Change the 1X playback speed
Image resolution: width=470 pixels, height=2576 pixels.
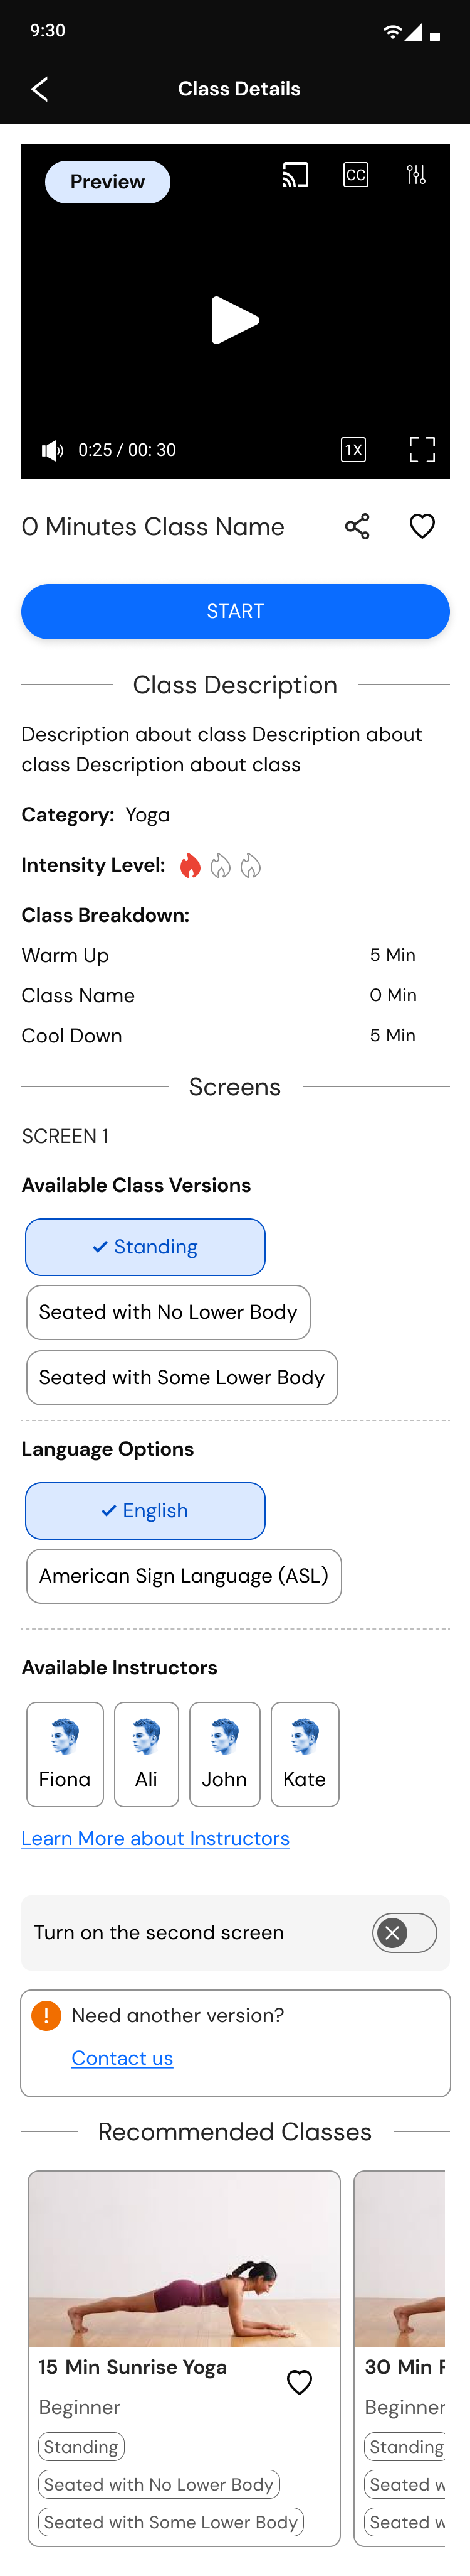353,450
